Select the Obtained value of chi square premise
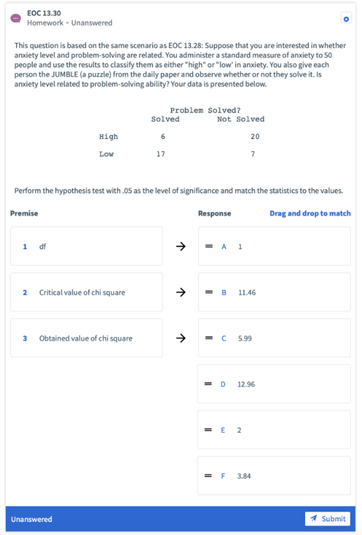 (87, 338)
